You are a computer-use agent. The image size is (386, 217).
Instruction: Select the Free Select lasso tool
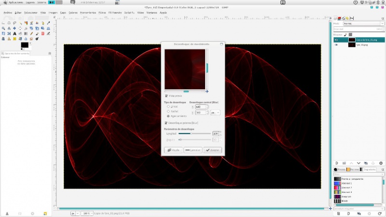14,23
